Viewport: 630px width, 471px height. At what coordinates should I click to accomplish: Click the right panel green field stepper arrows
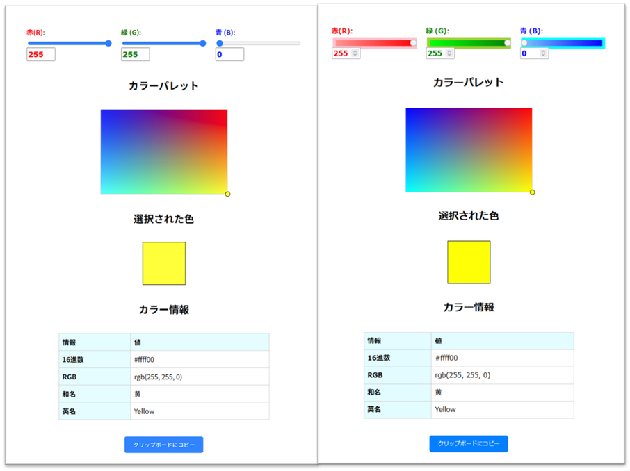tap(449, 53)
